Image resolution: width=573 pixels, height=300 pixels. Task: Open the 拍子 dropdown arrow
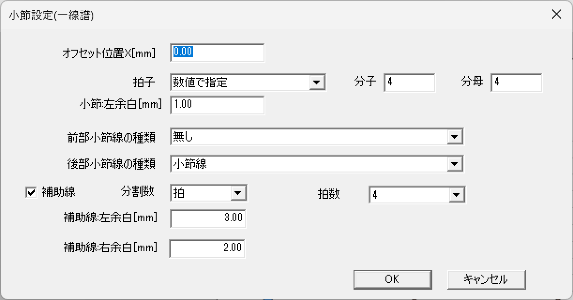tap(317, 83)
